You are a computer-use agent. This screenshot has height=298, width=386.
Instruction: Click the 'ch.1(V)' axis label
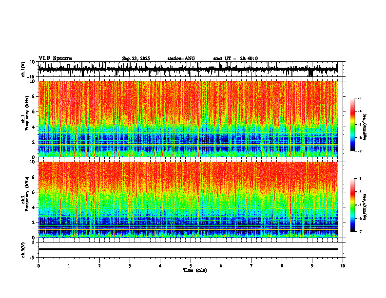(x=23, y=70)
